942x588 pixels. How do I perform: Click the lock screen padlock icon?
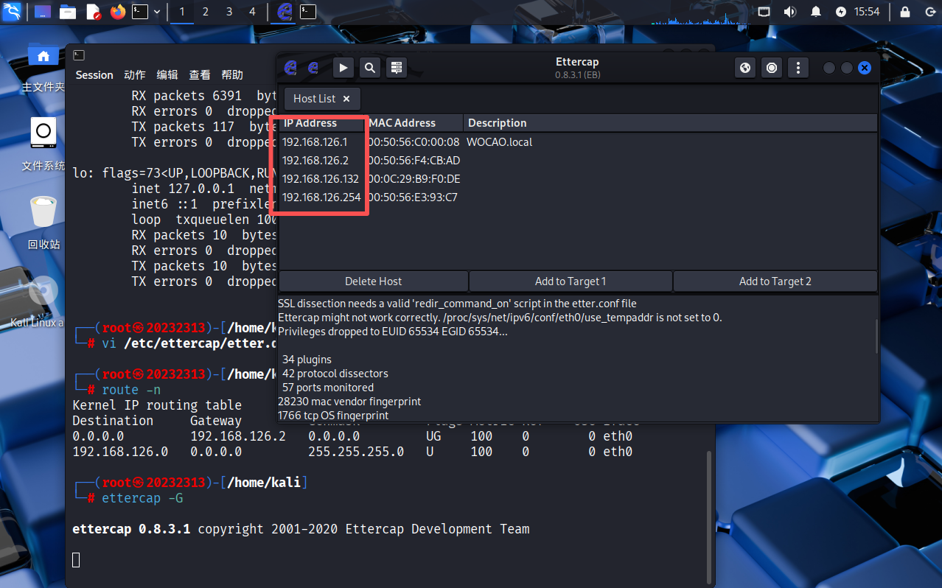click(906, 12)
